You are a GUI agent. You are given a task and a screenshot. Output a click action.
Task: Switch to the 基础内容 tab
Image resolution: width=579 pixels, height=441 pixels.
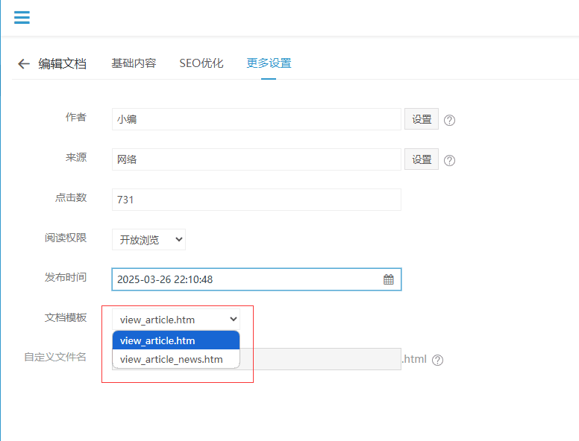pyautogui.click(x=134, y=63)
